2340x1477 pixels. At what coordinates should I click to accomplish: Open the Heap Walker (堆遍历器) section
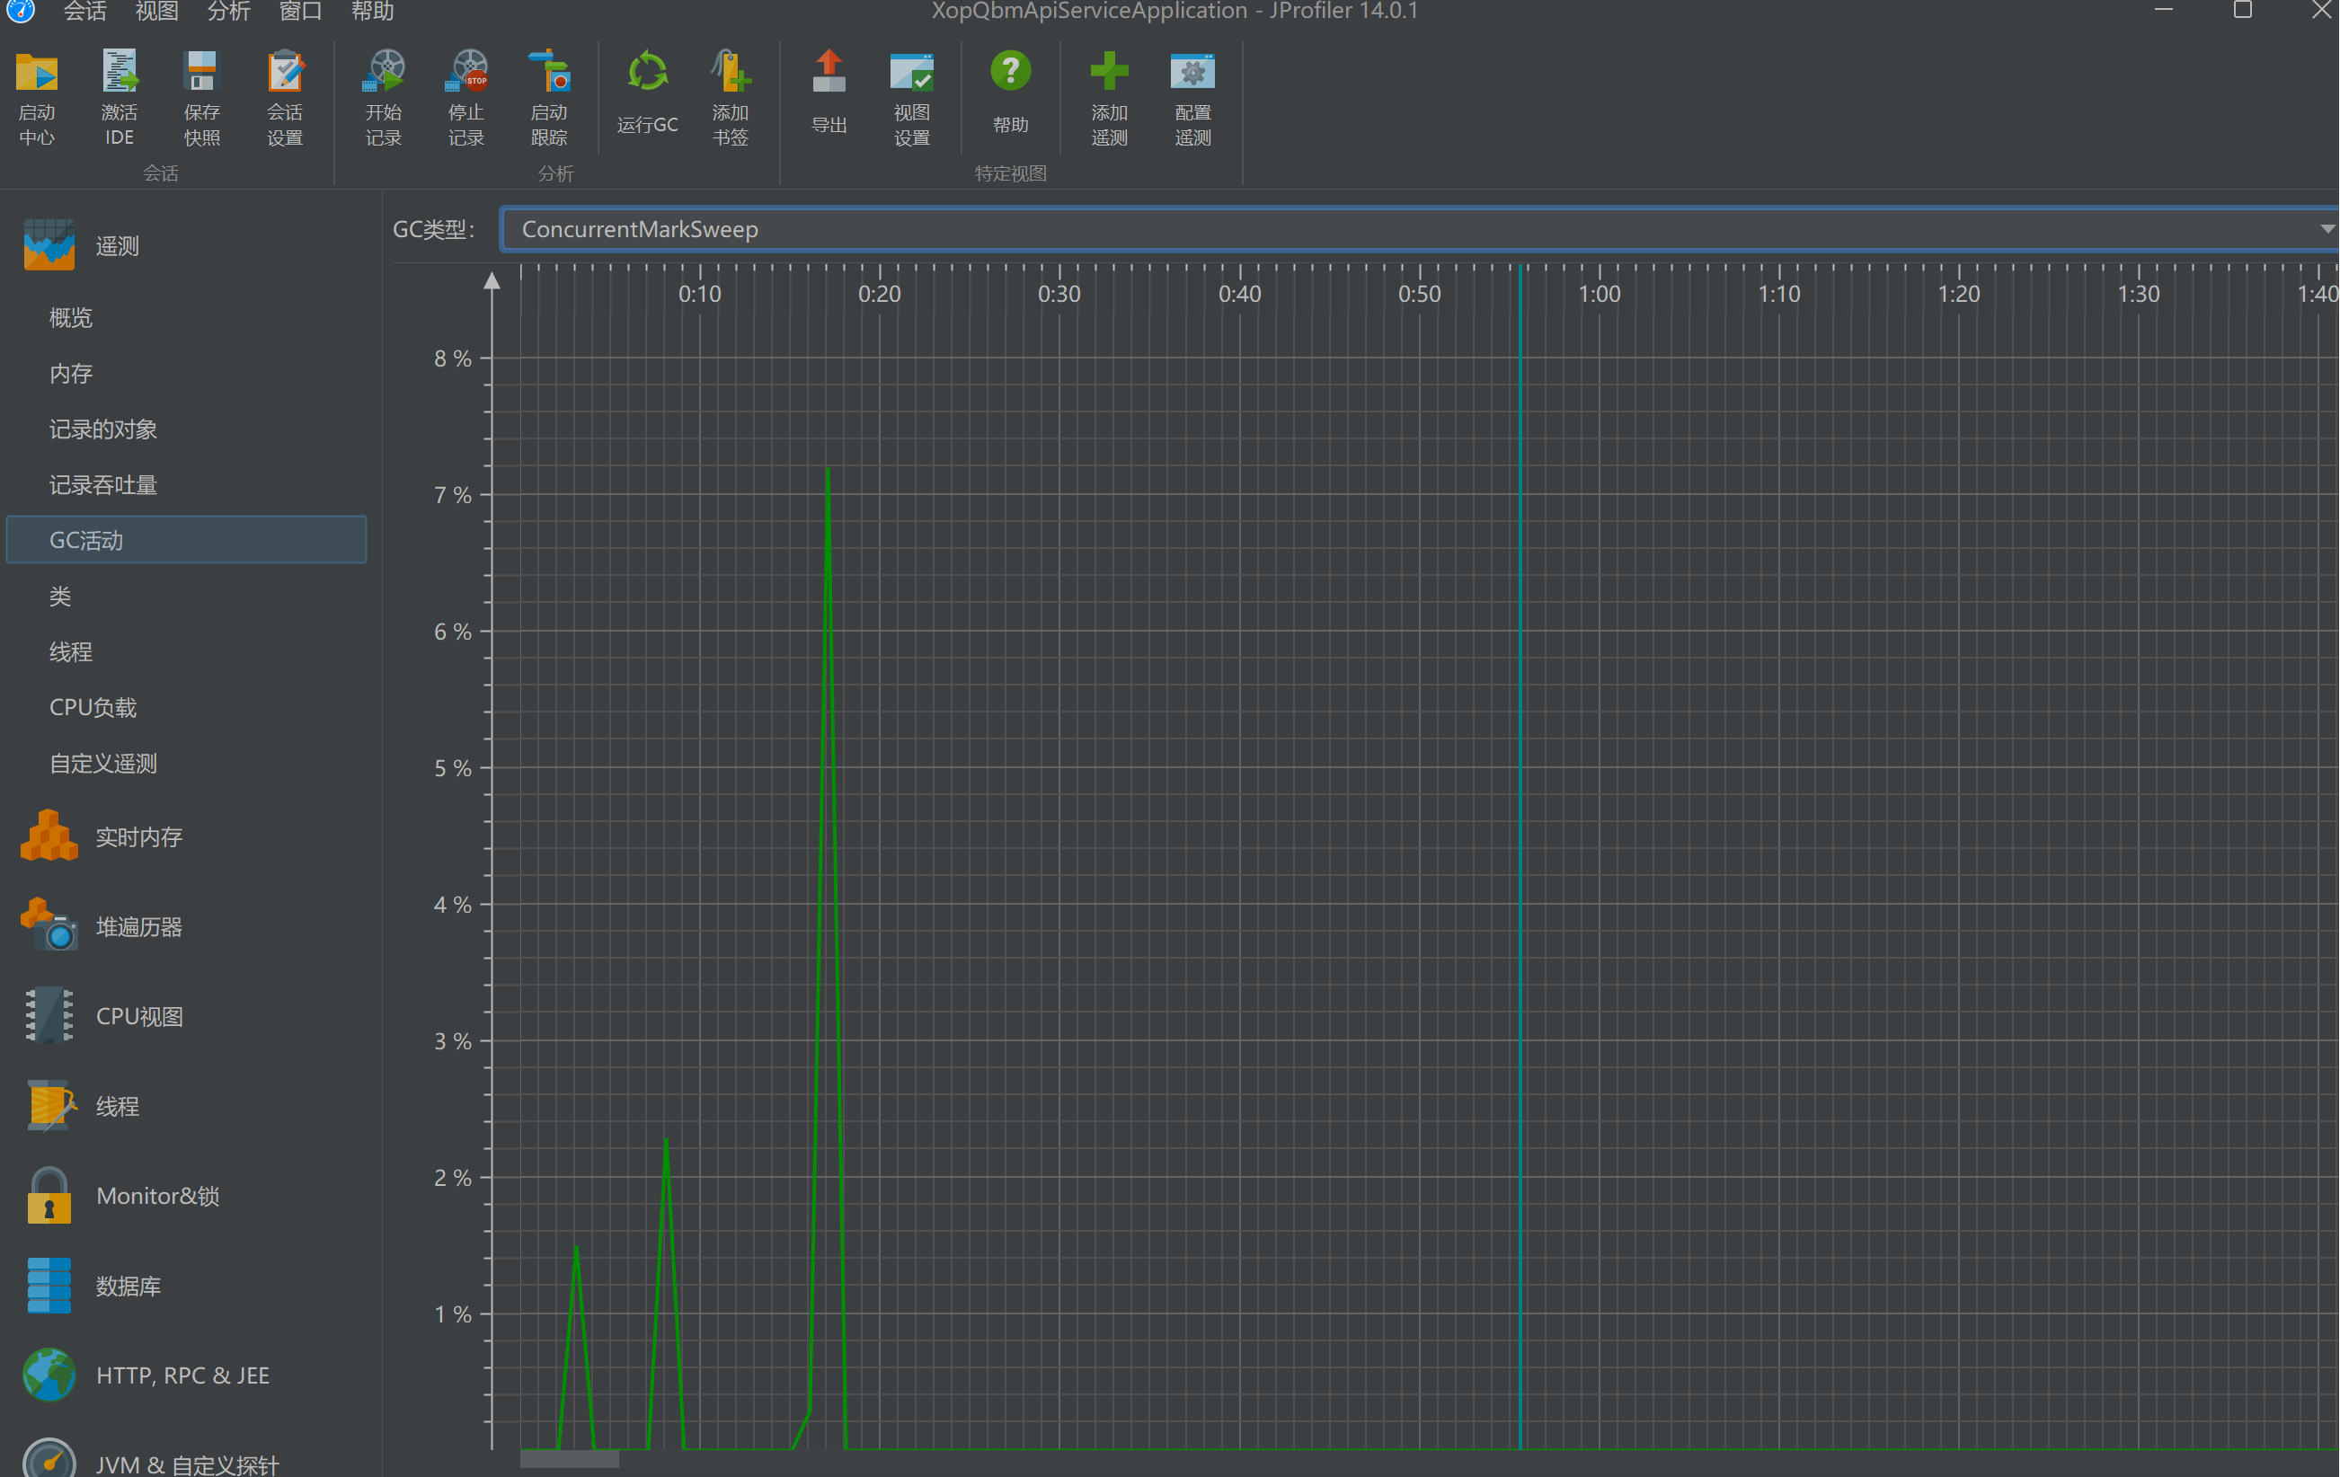pos(139,927)
